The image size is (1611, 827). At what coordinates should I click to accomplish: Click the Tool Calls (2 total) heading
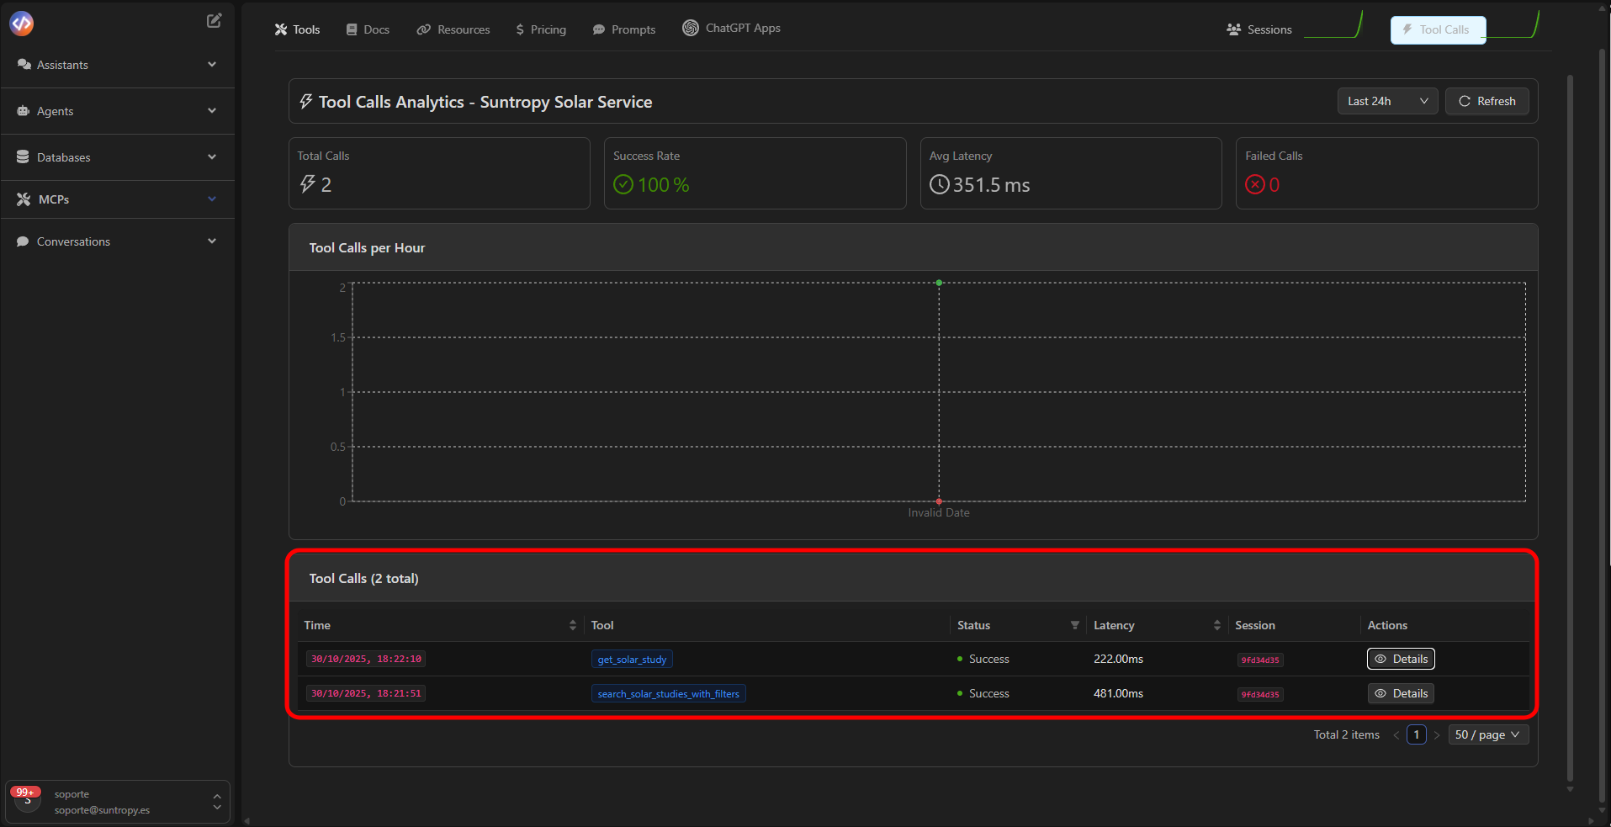(363, 578)
